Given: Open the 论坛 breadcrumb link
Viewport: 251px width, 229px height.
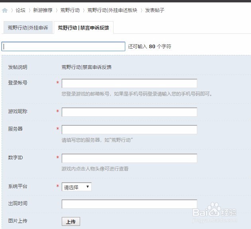Looking at the screenshot, I should [20, 10].
